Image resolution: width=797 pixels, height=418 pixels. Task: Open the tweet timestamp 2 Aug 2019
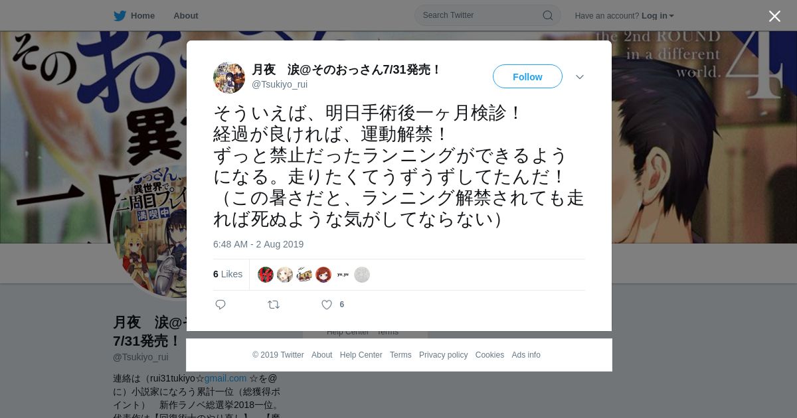258,244
